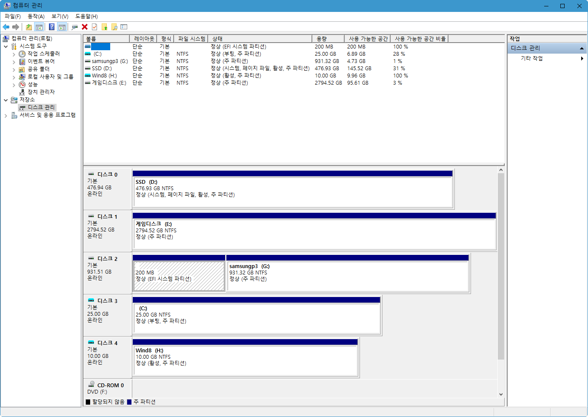This screenshot has width=588, height=417.
Task: Sort by the 상태 column header
Action: 260,39
